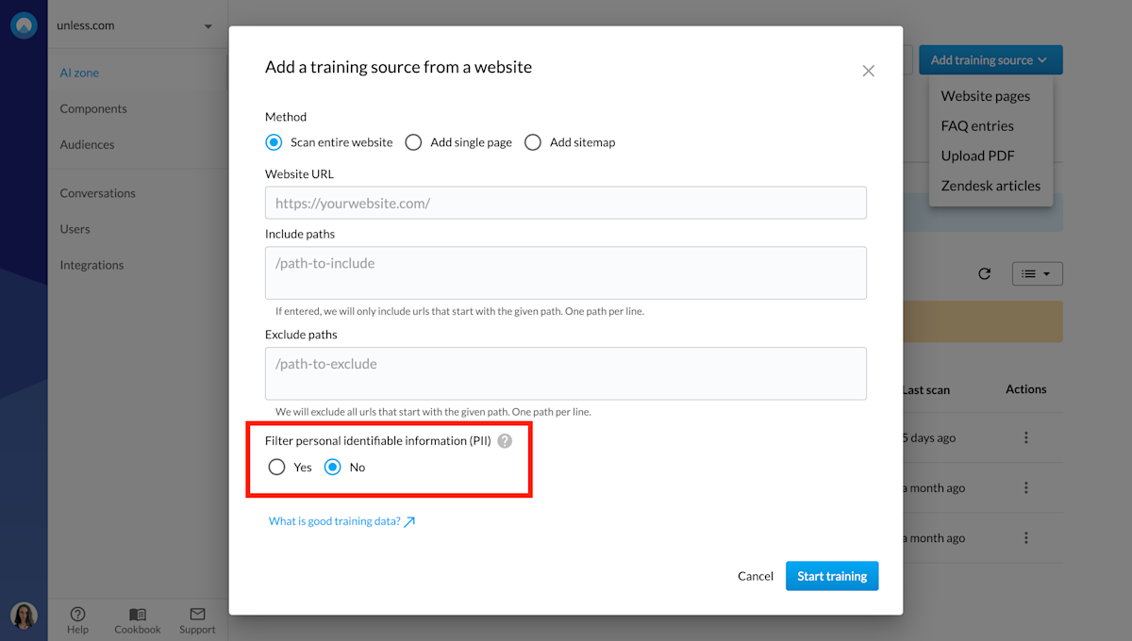
Task: Choose Zendesk articles from the training source menu
Action: pos(990,186)
